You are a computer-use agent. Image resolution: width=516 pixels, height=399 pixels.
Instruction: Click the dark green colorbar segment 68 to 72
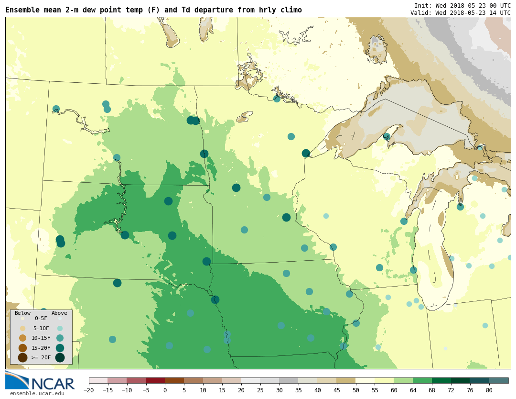(x=441, y=380)
